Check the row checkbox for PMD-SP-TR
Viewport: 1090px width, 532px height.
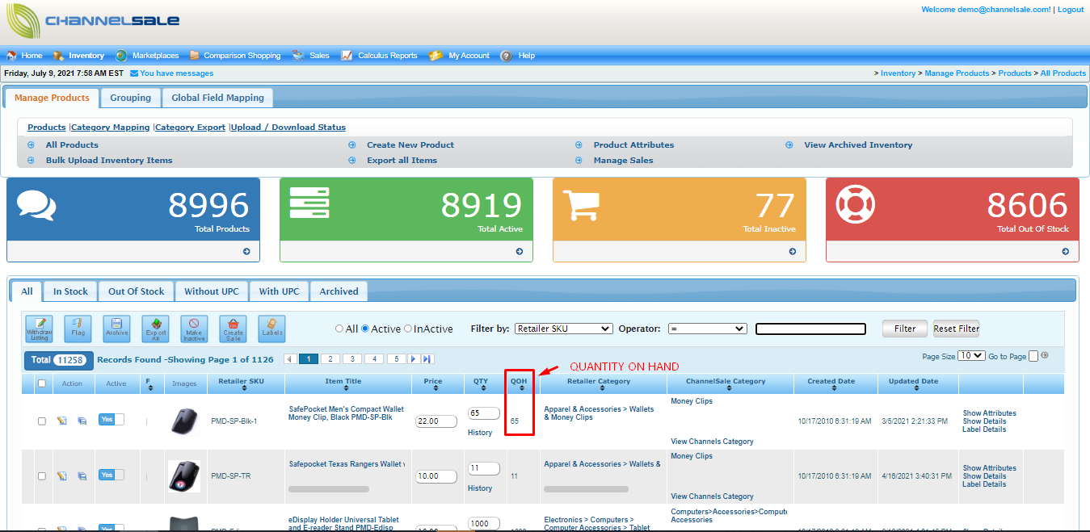click(41, 476)
